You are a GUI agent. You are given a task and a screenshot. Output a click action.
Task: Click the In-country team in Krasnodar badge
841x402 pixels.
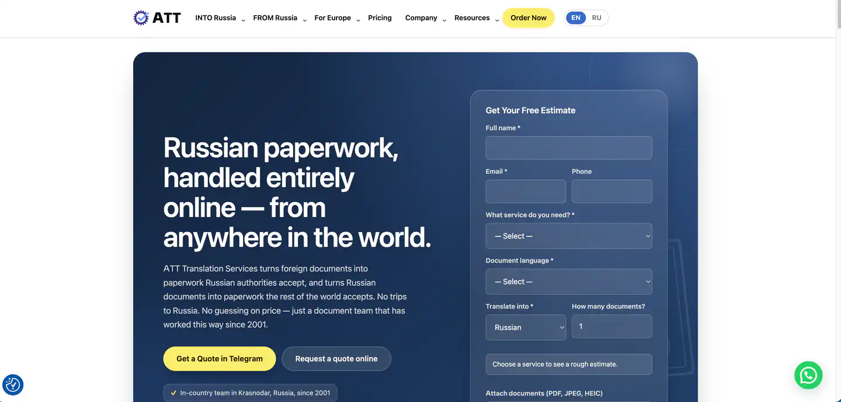coord(251,393)
